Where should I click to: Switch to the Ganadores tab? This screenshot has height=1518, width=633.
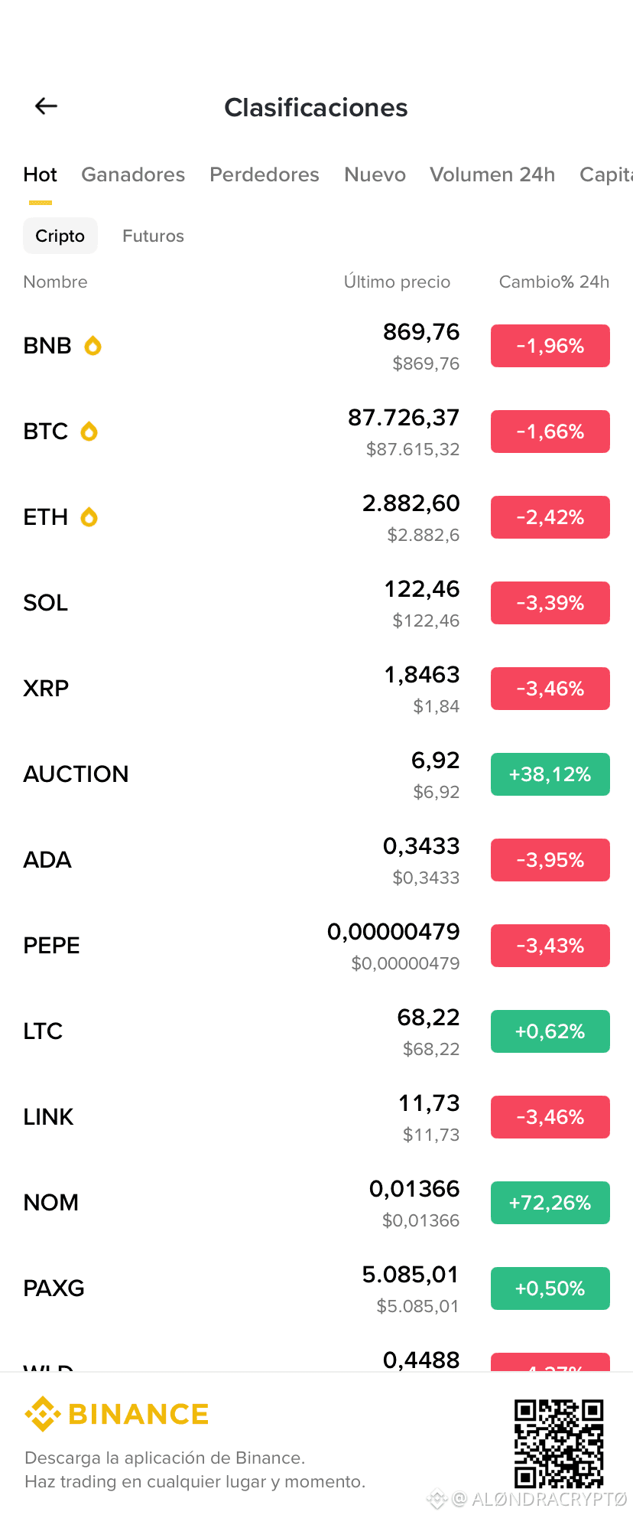133,174
